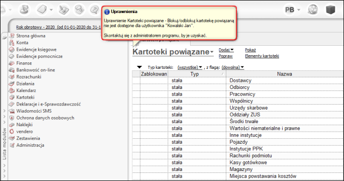Viewport: 344px width, 181px height.
Task: Click the Rok obrotowy - 2020 link
Action: (x=58, y=27)
